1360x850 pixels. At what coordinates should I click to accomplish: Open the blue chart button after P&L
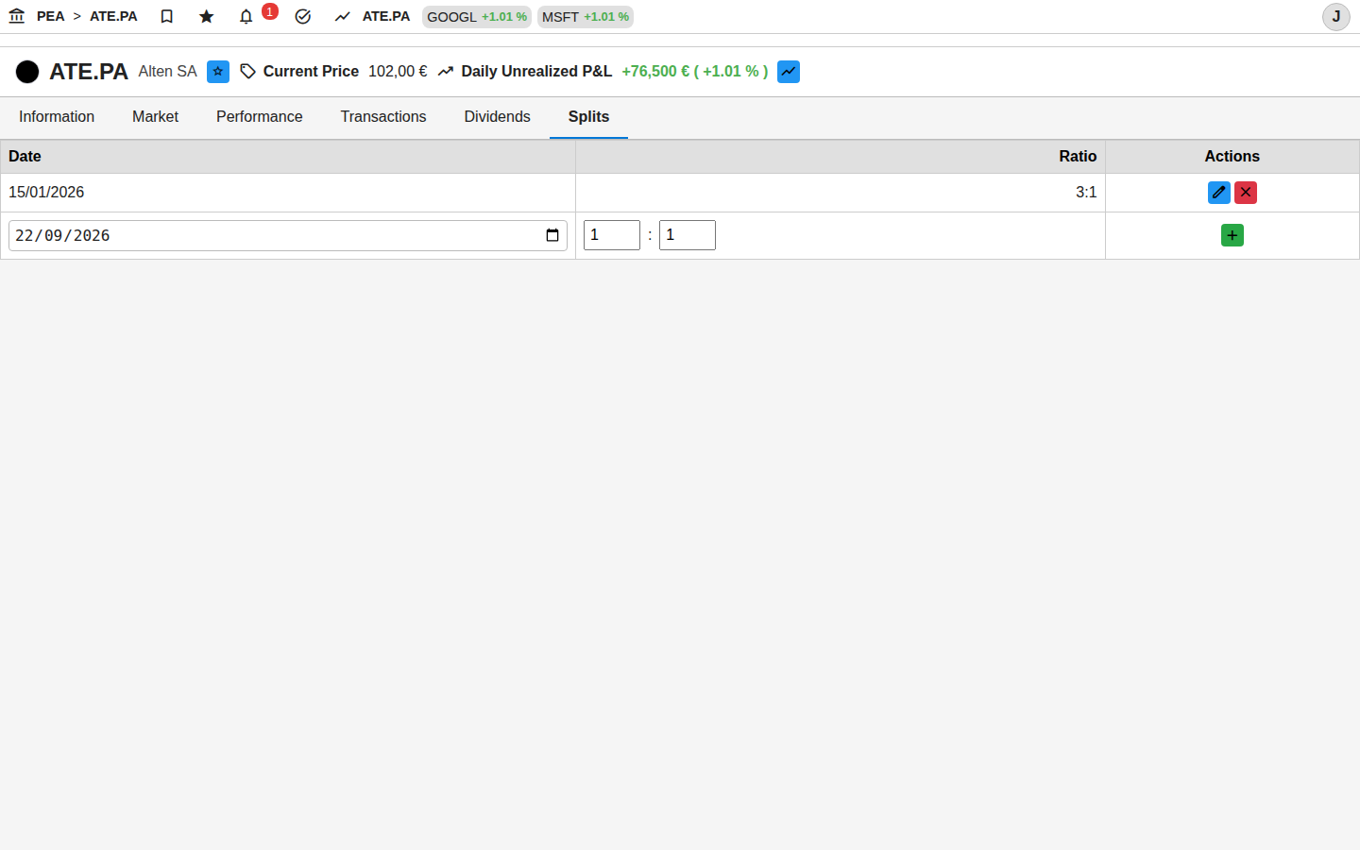click(789, 72)
